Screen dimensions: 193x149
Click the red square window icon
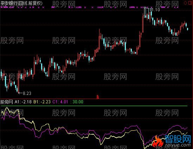point(191,3)
